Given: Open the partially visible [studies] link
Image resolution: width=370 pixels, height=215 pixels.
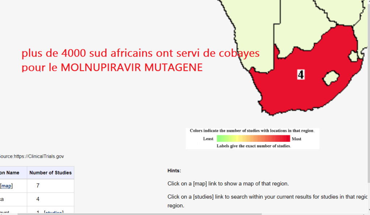Looking at the screenshot, I should point(54,212).
